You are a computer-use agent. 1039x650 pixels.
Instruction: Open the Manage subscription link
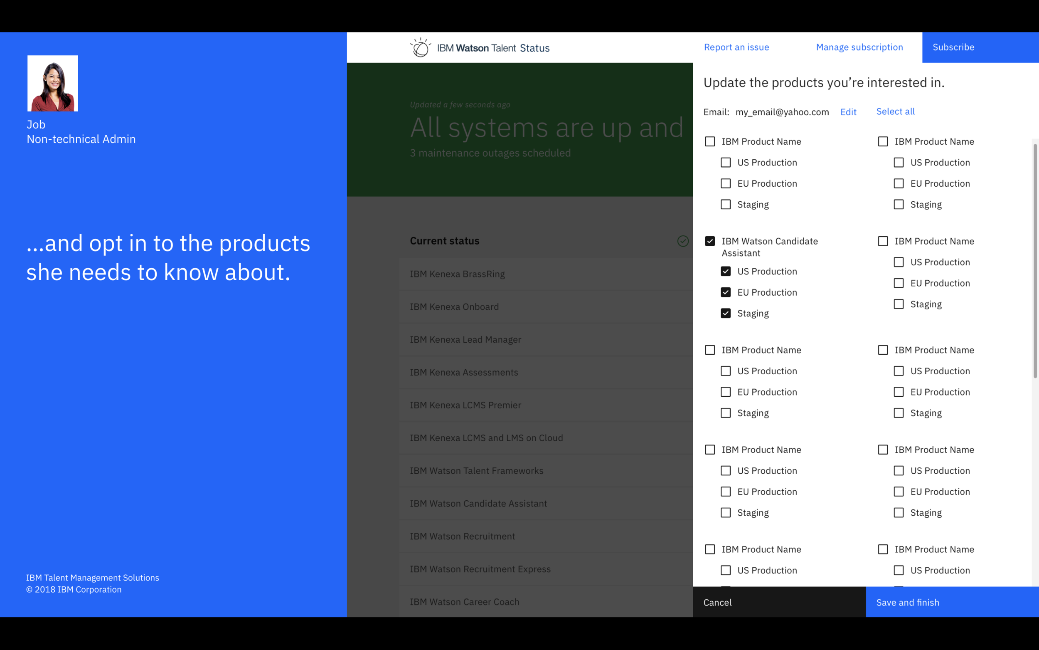click(859, 47)
